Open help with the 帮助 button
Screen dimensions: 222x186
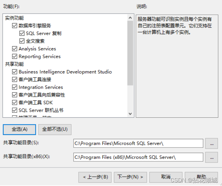[x=201, y=177]
